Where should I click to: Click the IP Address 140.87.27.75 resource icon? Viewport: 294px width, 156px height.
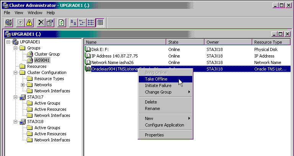pyautogui.click(x=88, y=56)
